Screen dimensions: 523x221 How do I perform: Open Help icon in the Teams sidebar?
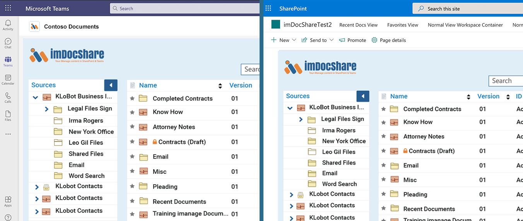point(8,218)
